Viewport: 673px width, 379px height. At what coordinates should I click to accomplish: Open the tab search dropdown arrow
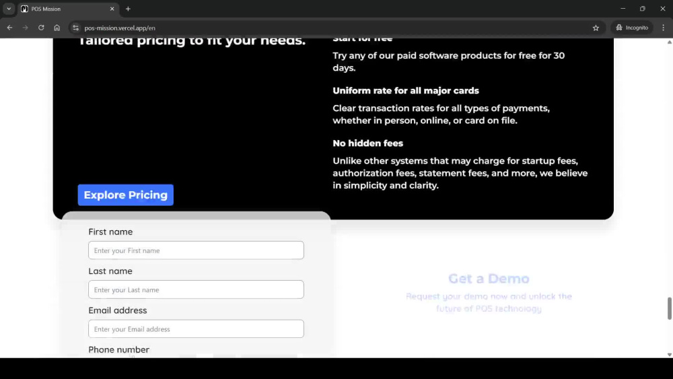tap(9, 9)
